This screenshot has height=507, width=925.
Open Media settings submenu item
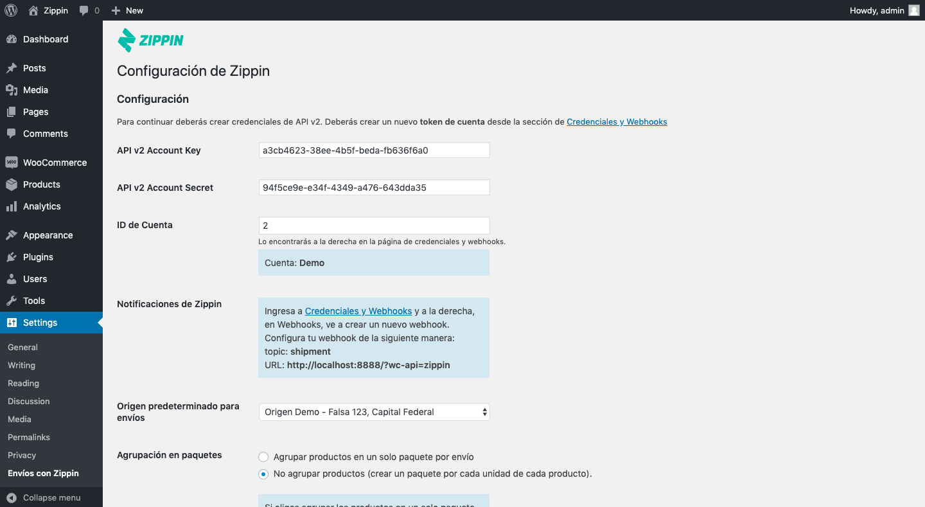(x=19, y=419)
